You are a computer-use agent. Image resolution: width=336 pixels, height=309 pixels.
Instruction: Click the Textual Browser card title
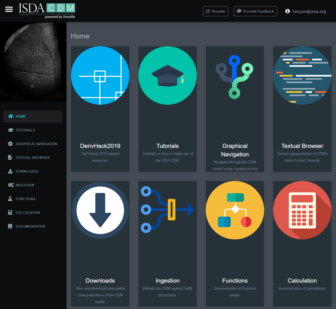click(302, 146)
